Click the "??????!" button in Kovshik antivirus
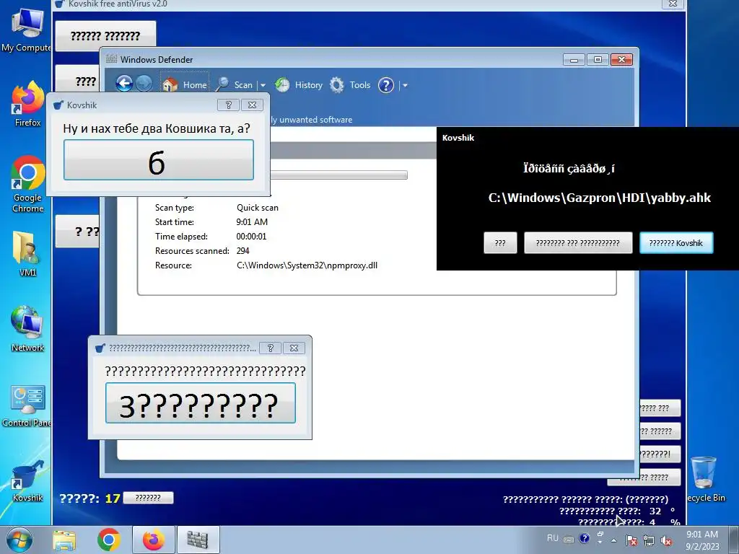 tap(660, 454)
